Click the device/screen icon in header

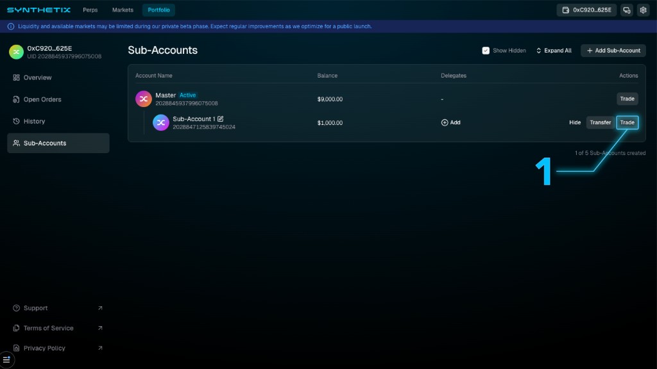(627, 10)
